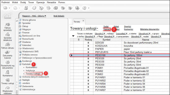Image resolution: width=170 pixels, height=95 pixels.
Task: Open Wiadomości odebrane sidebar shortcut
Action: (x=7, y=90)
